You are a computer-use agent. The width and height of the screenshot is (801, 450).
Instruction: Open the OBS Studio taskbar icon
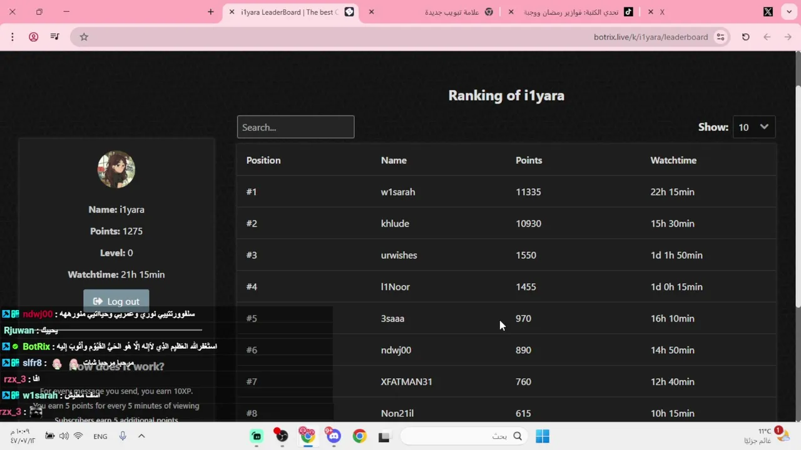click(282, 436)
